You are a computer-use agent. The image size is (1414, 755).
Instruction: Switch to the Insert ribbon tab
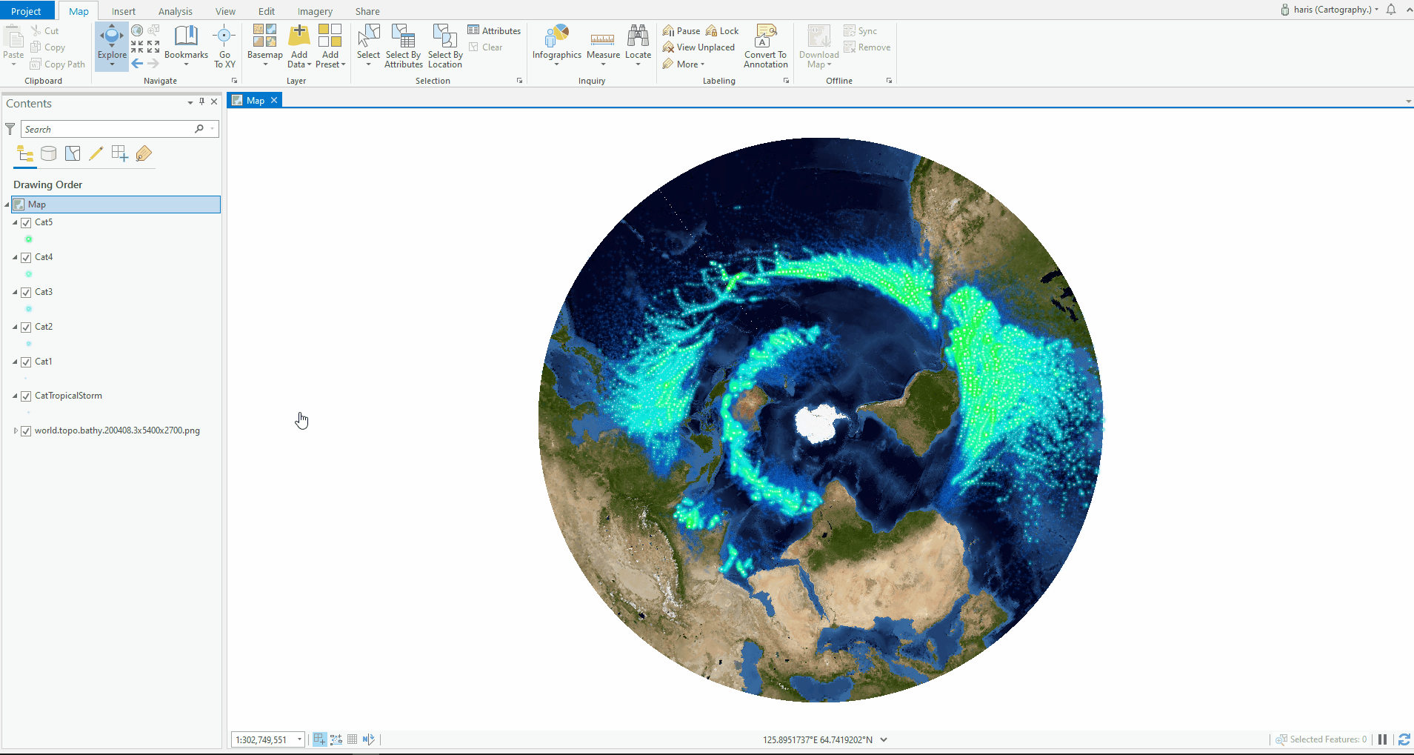point(124,11)
